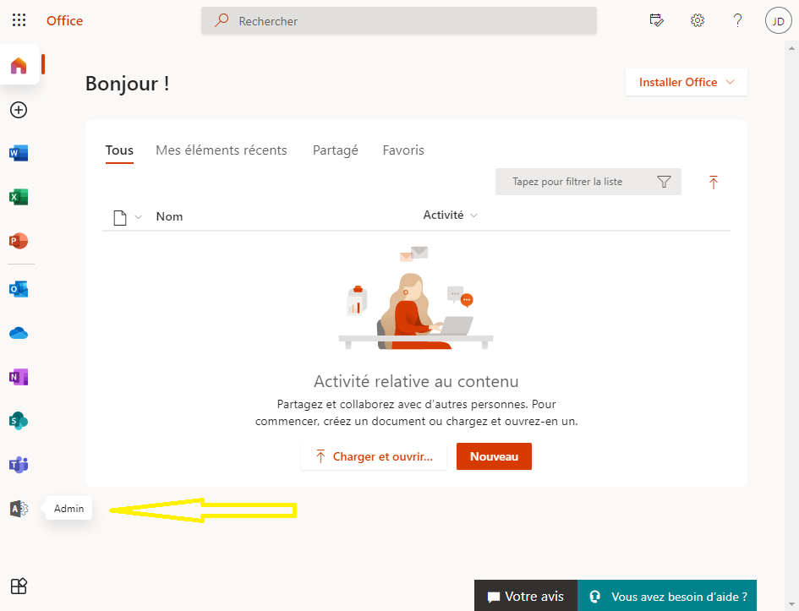Open Outlook from the sidebar
This screenshot has height=611, width=799.
tap(19, 289)
